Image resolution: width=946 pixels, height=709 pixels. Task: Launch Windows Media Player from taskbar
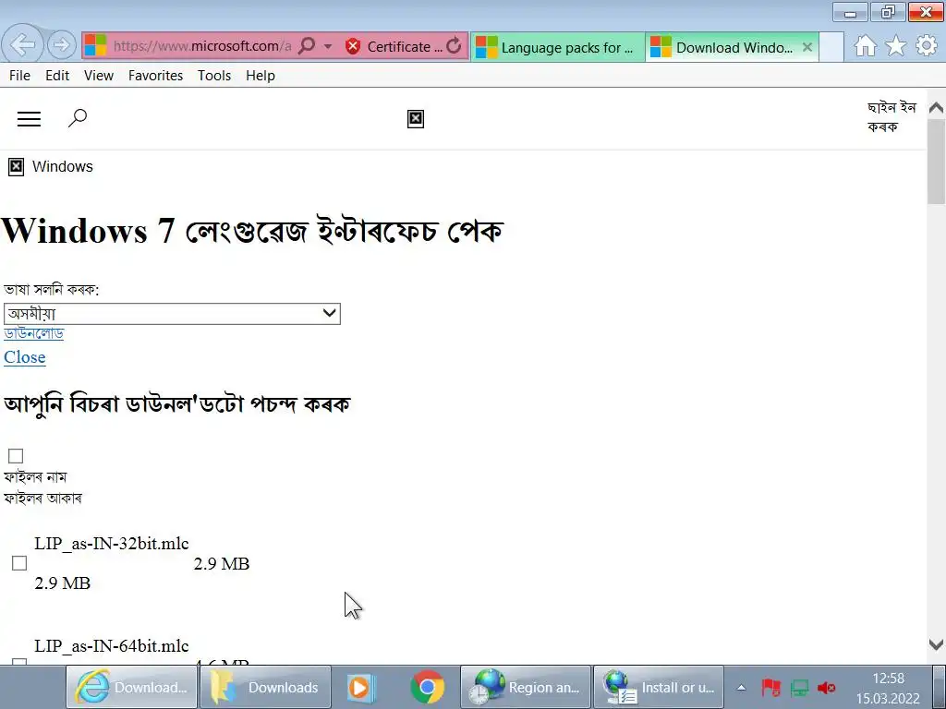coord(361,687)
